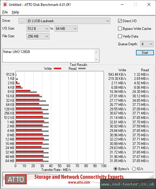Image resolution: width=156 pixels, height=189 pixels.
Task: Click the 1 MB row label in chart
Action: coord(11,122)
